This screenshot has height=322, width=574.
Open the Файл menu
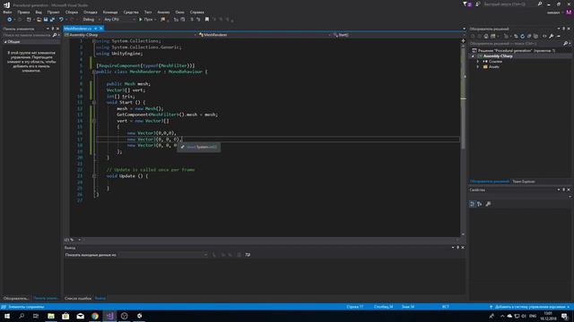pos(7,12)
